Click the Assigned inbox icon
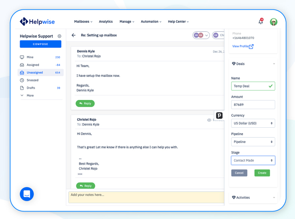This screenshot has width=295, height=219. tap(22, 65)
